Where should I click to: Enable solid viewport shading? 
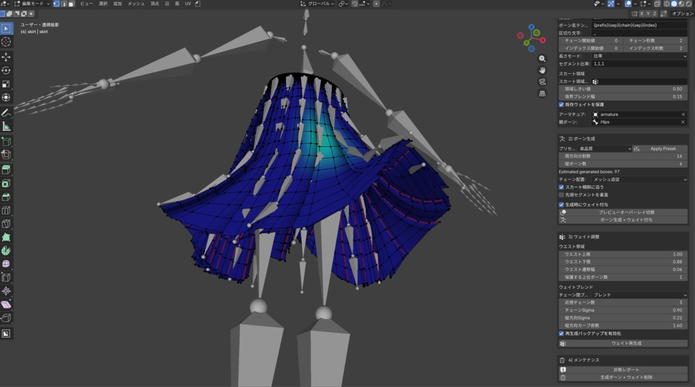[674, 3]
